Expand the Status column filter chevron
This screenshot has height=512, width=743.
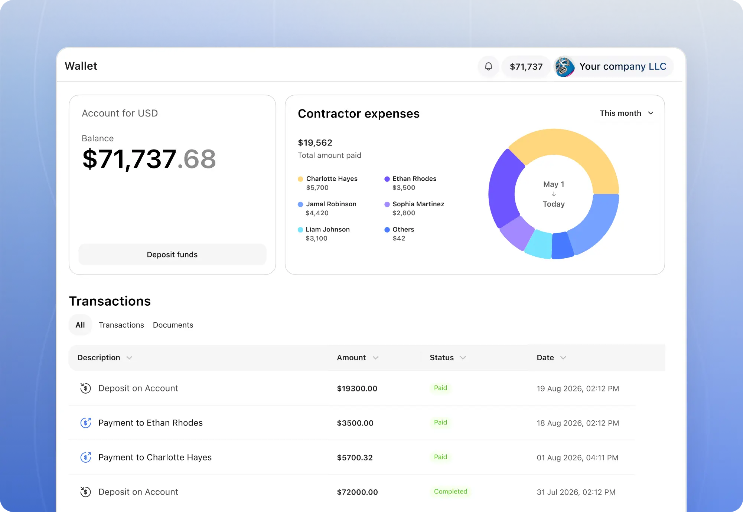(463, 358)
